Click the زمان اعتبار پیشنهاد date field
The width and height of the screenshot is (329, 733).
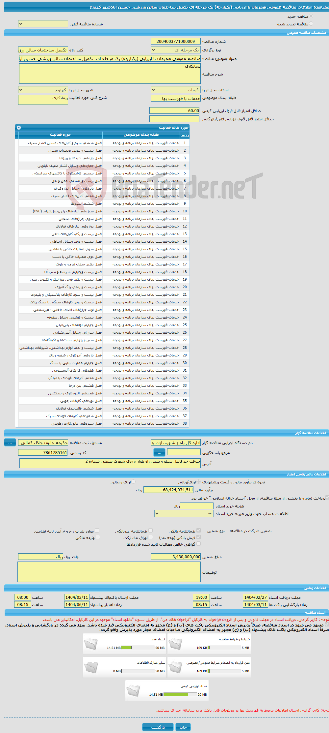click(x=77, y=604)
